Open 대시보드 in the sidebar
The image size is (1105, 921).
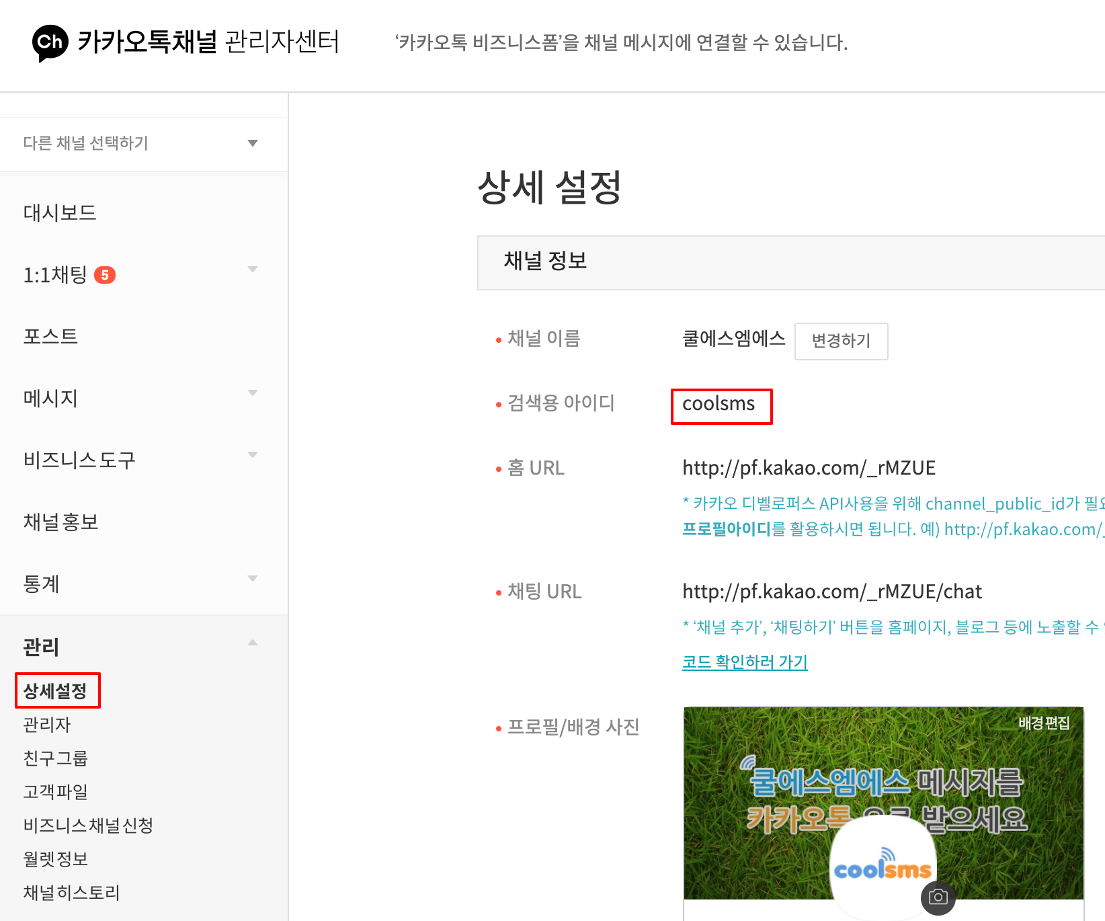(x=60, y=213)
